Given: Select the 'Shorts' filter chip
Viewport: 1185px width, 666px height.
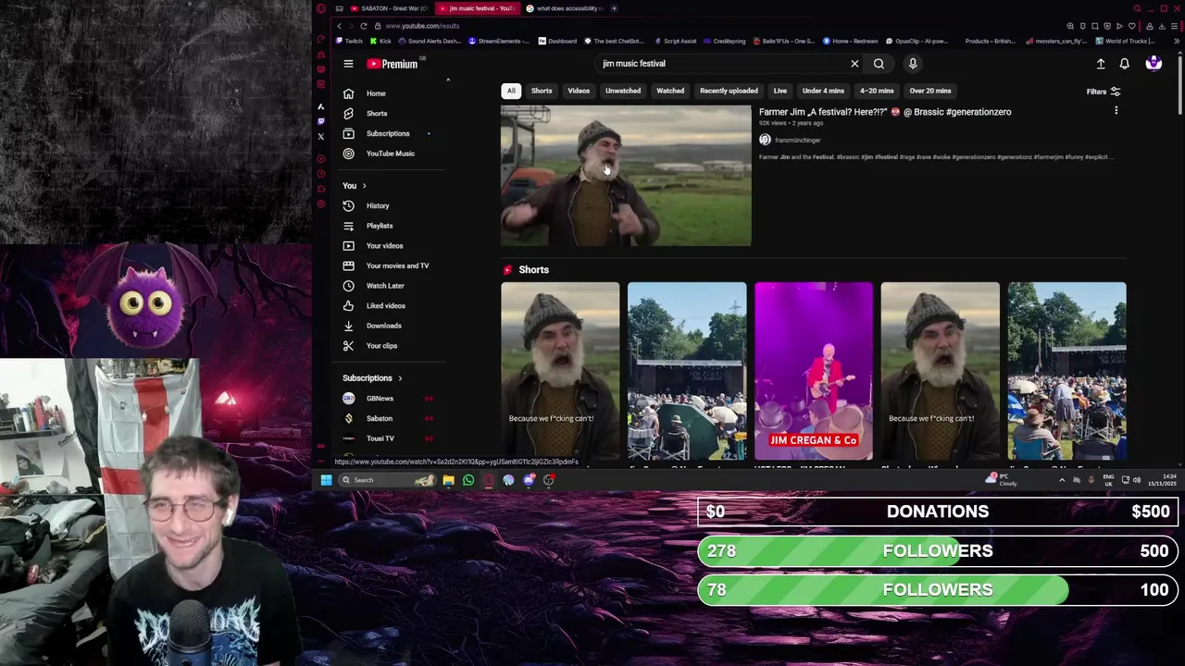Looking at the screenshot, I should tap(542, 91).
